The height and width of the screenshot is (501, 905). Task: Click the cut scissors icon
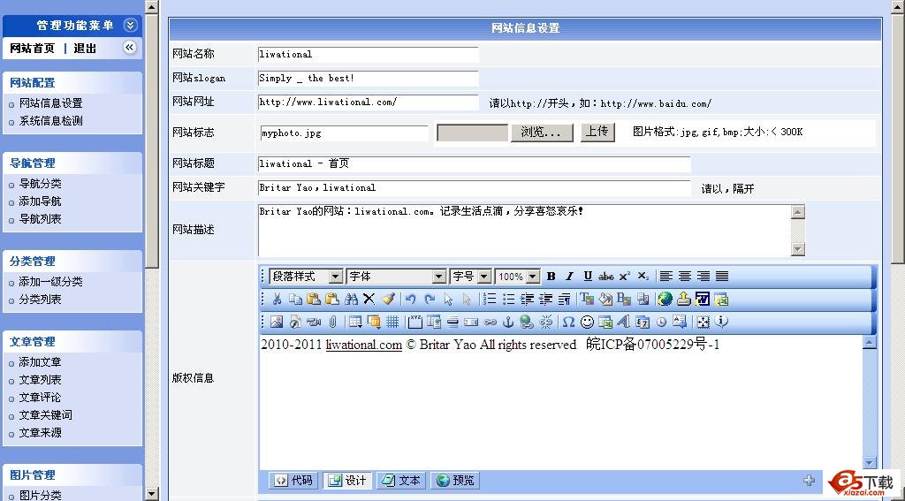point(277,300)
